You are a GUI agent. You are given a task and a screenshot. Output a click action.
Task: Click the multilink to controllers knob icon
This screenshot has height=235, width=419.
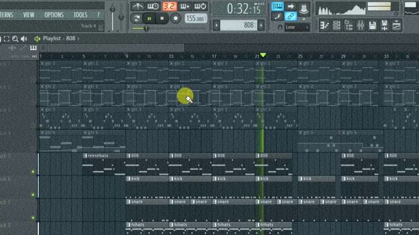[304, 8]
